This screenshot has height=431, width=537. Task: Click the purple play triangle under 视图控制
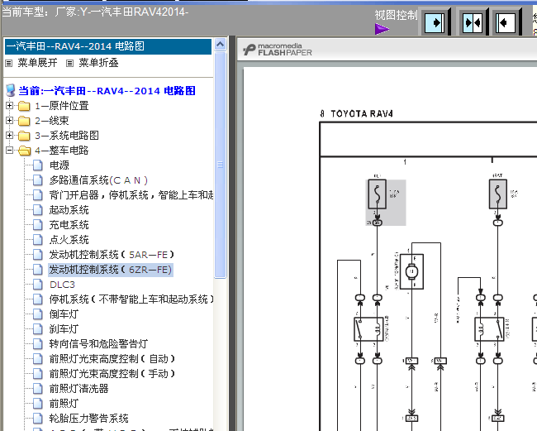[383, 29]
